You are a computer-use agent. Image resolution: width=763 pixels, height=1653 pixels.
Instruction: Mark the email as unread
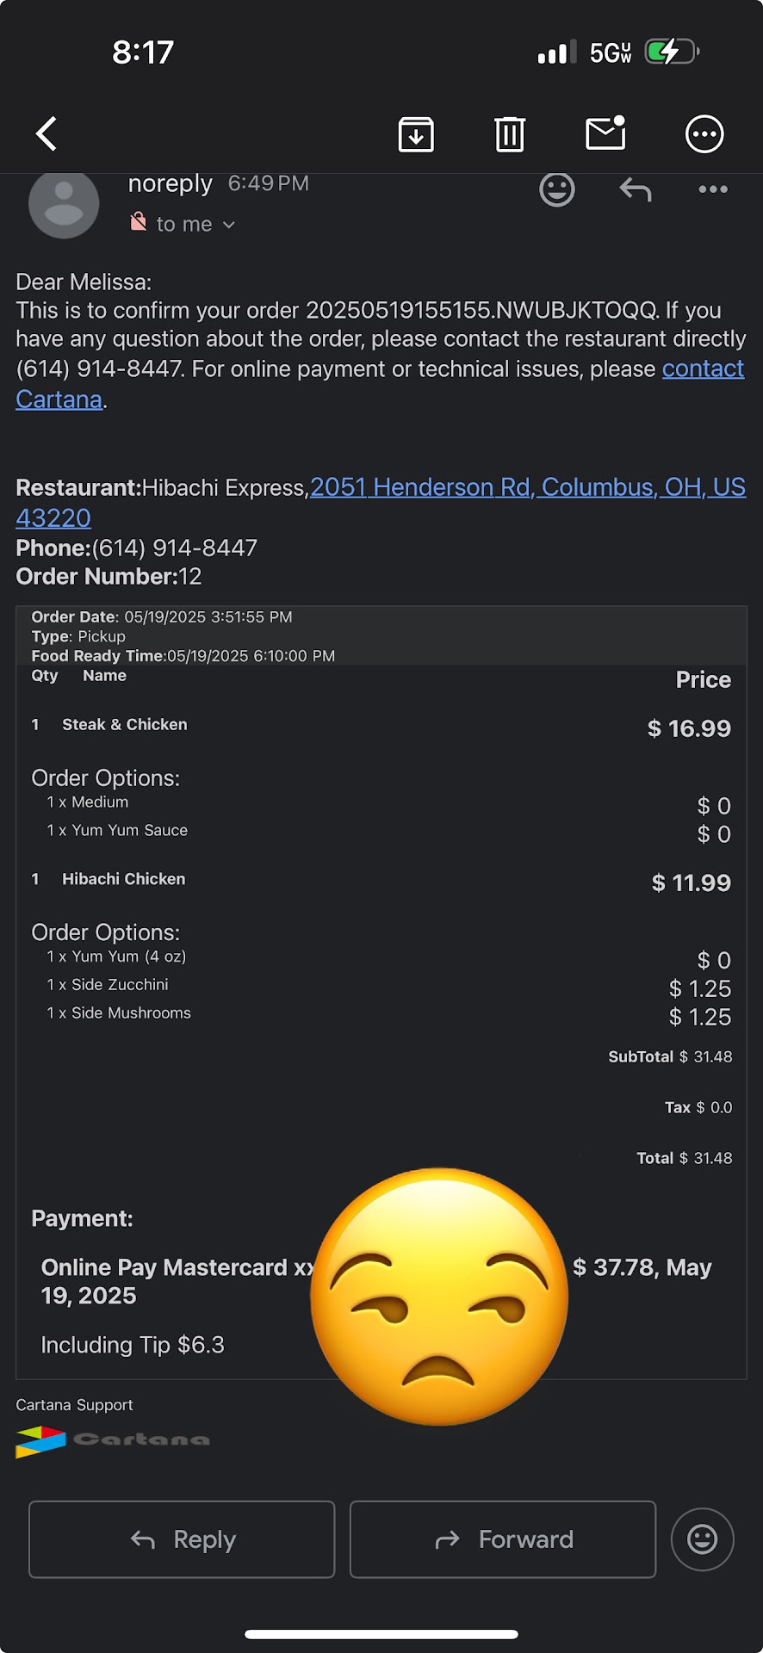click(x=605, y=133)
